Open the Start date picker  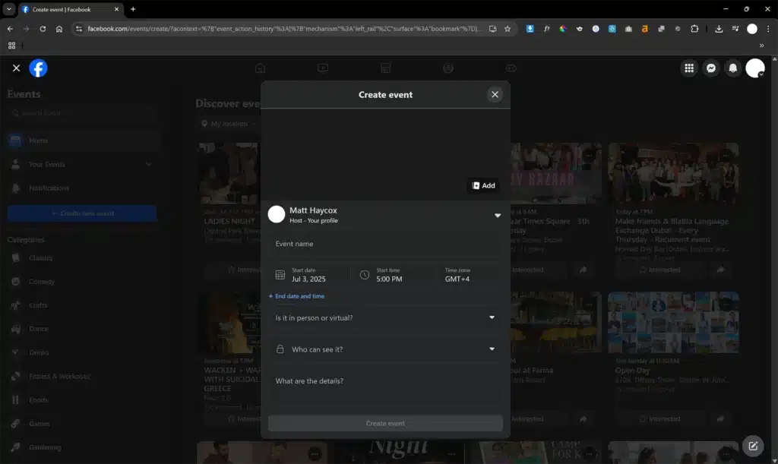pyautogui.click(x=308, y=275)
